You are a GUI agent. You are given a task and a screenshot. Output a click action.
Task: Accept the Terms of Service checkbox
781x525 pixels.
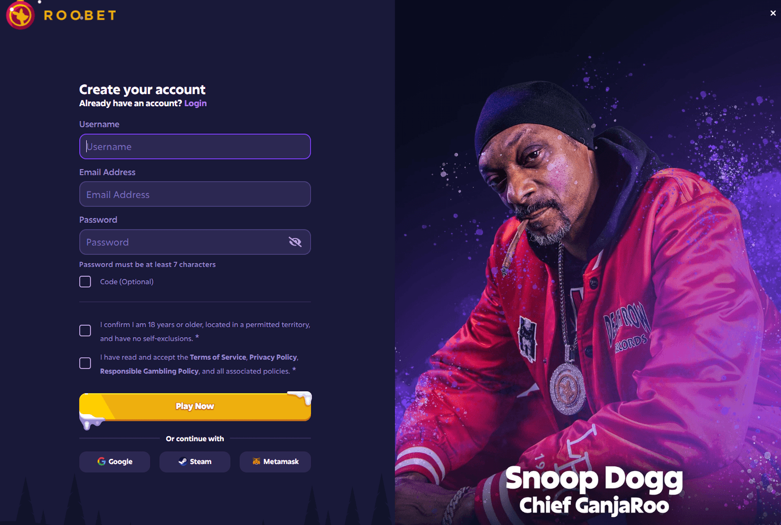click(x=85, y=363)
